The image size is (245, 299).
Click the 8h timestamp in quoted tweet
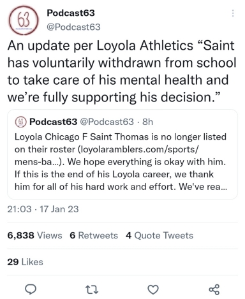click(147, 122)
